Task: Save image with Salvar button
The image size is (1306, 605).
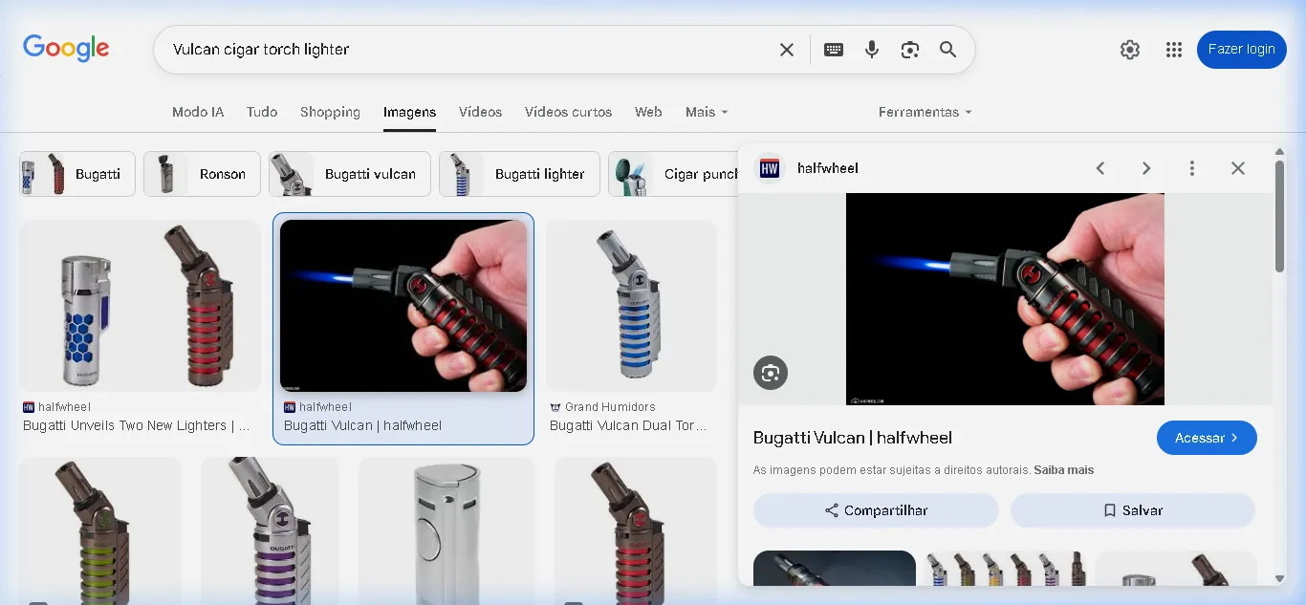Action: (x=1133, y=510)
